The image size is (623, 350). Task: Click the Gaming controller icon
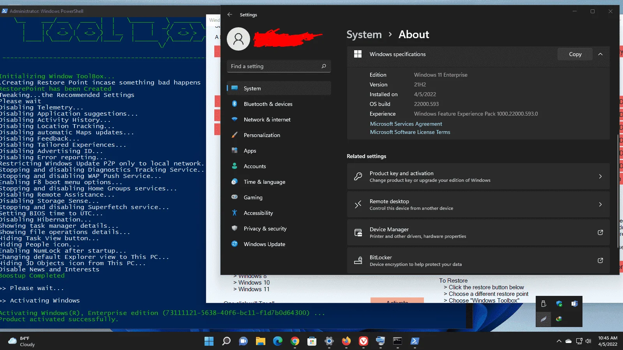coord(235,197)
